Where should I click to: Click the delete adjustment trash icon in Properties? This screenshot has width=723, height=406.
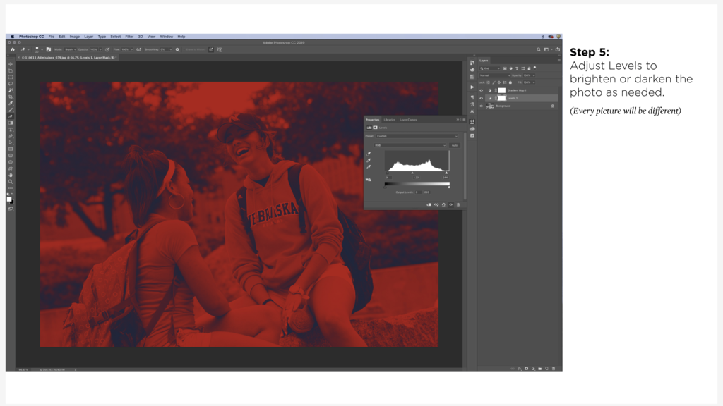coord(458,204)
